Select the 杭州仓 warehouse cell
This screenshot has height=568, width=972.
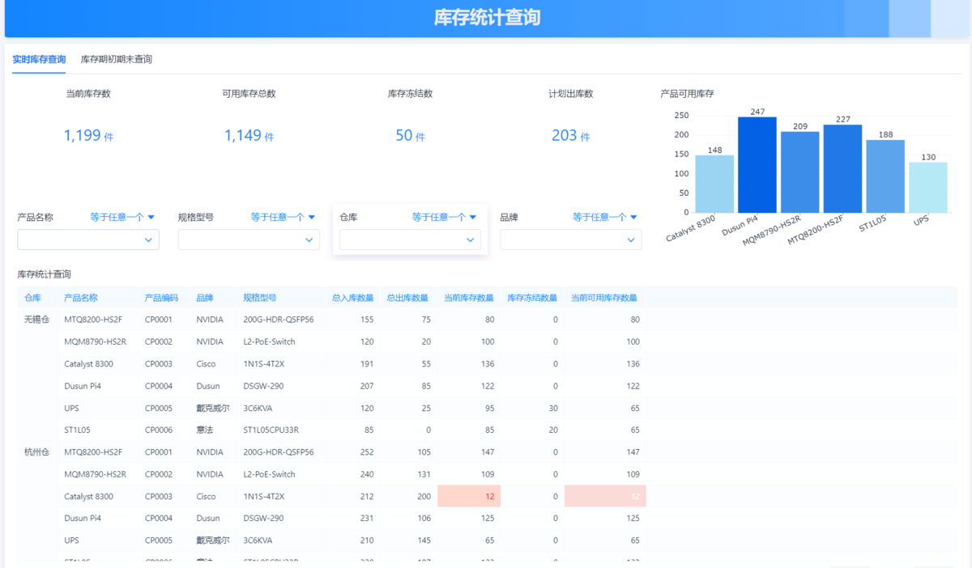[37, 452]
